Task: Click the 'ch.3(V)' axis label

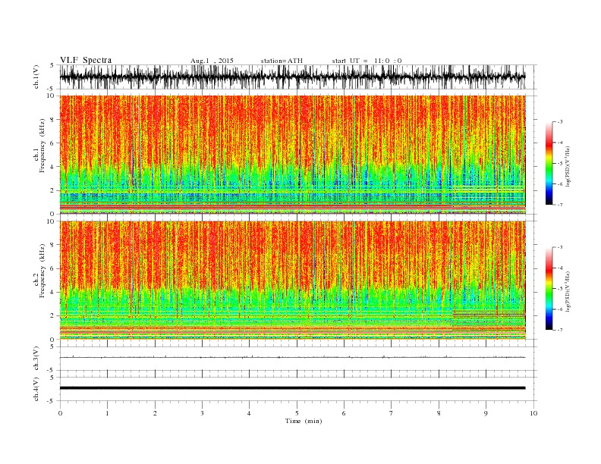Action: click(36, 359)
